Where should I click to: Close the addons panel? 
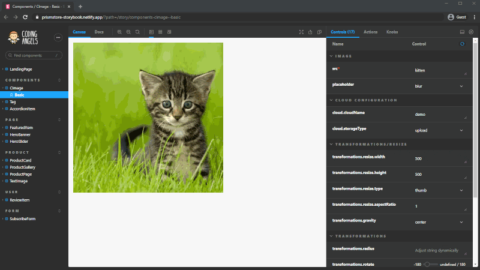[x=471, y=31]
